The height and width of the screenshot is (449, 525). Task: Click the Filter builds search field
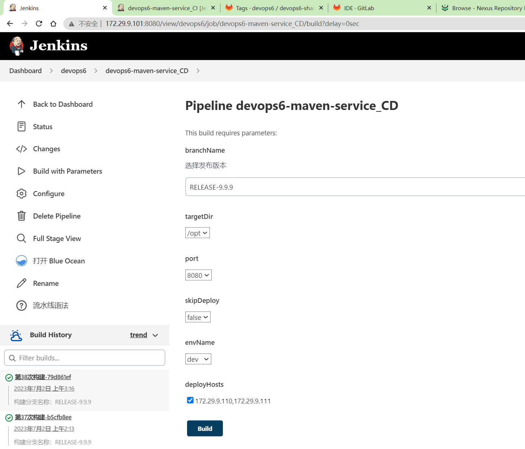coord(85,358)
